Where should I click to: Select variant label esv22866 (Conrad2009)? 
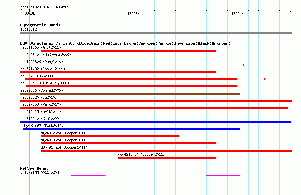click(42, 90)
